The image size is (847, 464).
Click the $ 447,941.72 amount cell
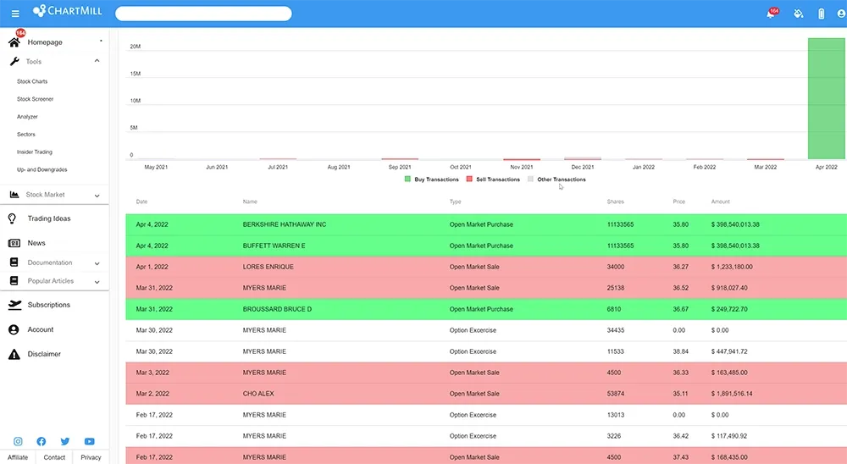point(729,351)
